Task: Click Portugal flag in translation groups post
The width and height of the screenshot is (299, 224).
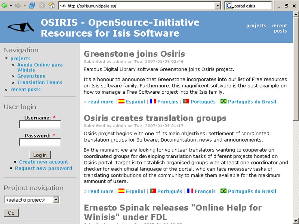Action: pos(153,191)
